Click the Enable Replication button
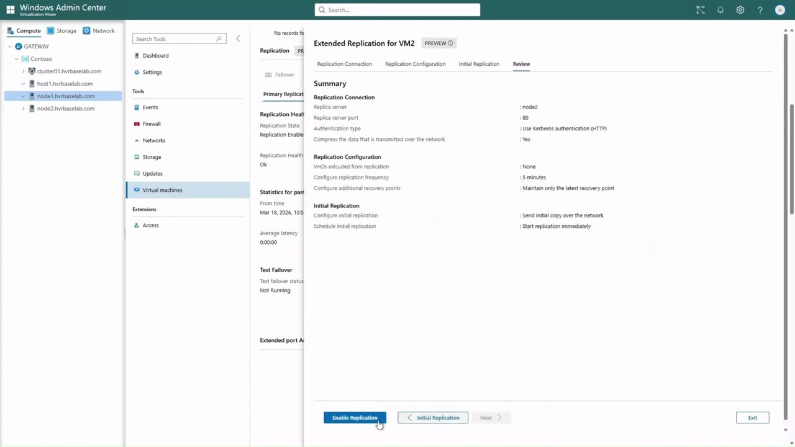The image size is (795, 447). click(355, 418)
